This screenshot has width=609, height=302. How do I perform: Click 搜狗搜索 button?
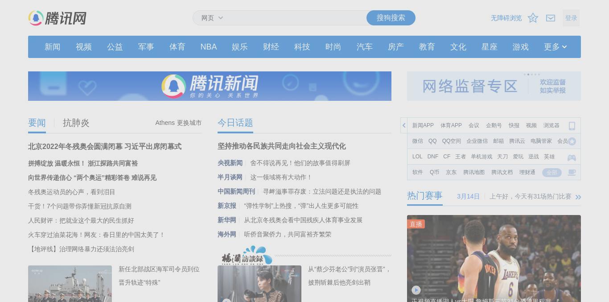pos(391,18)
